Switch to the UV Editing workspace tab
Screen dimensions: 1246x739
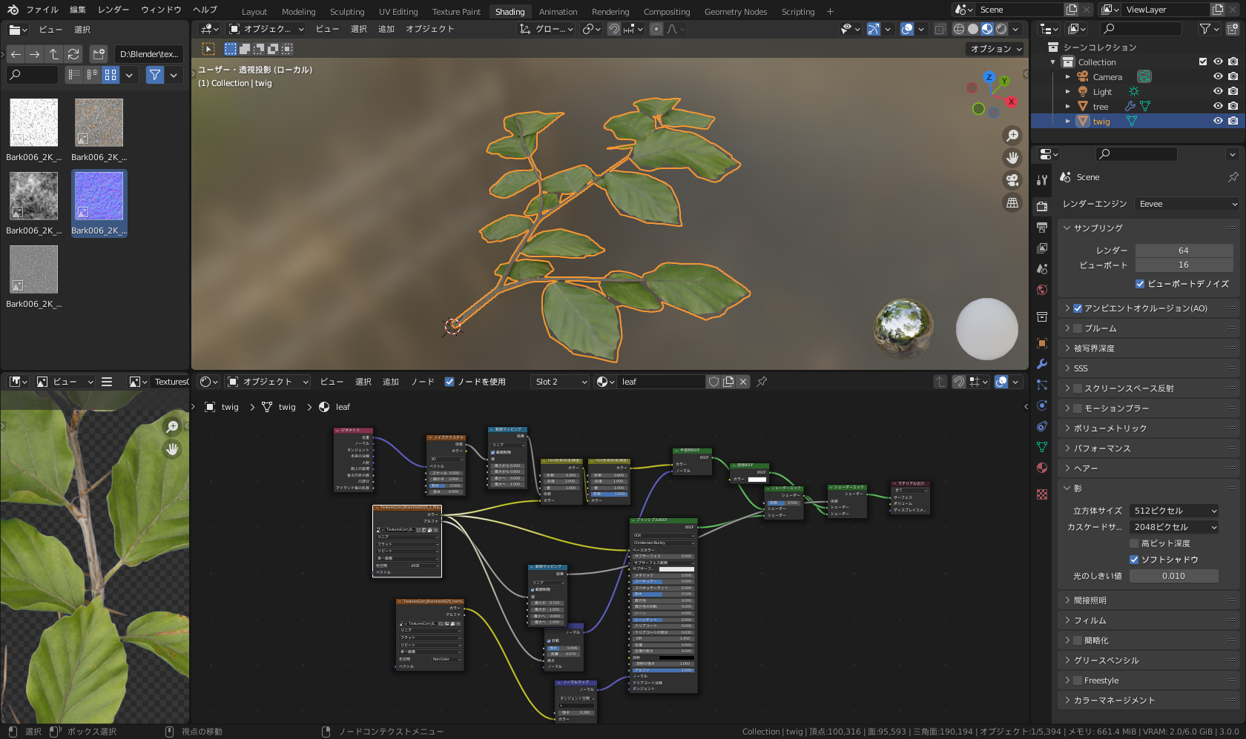[398, 12]
